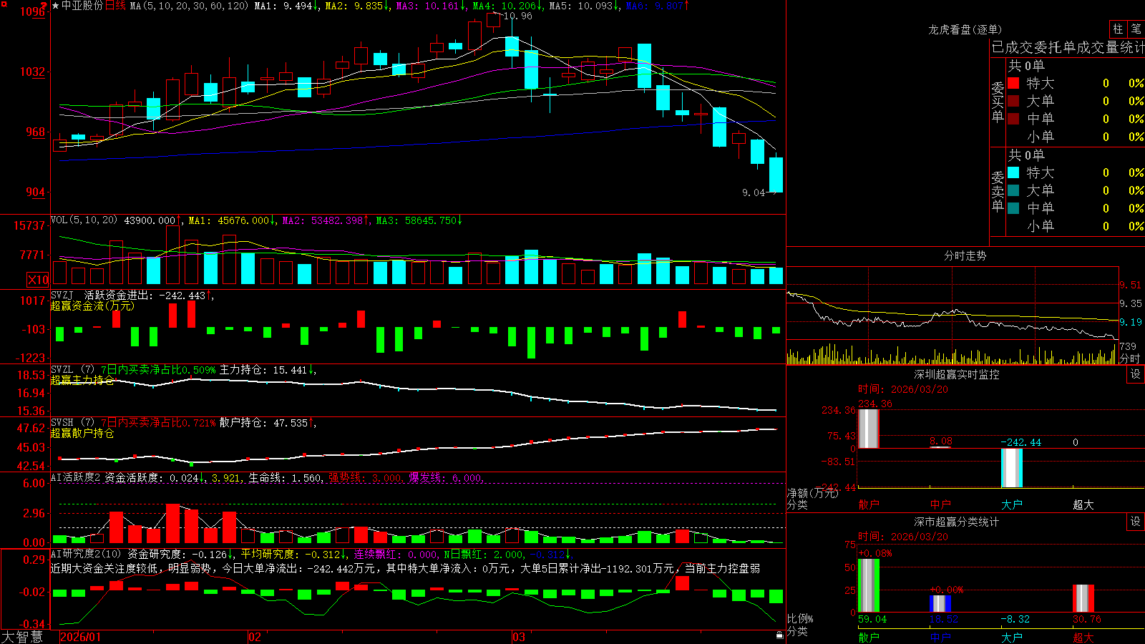
Task: Click the 已成交委托单成交量统计 header
Action: point(1068,48)
